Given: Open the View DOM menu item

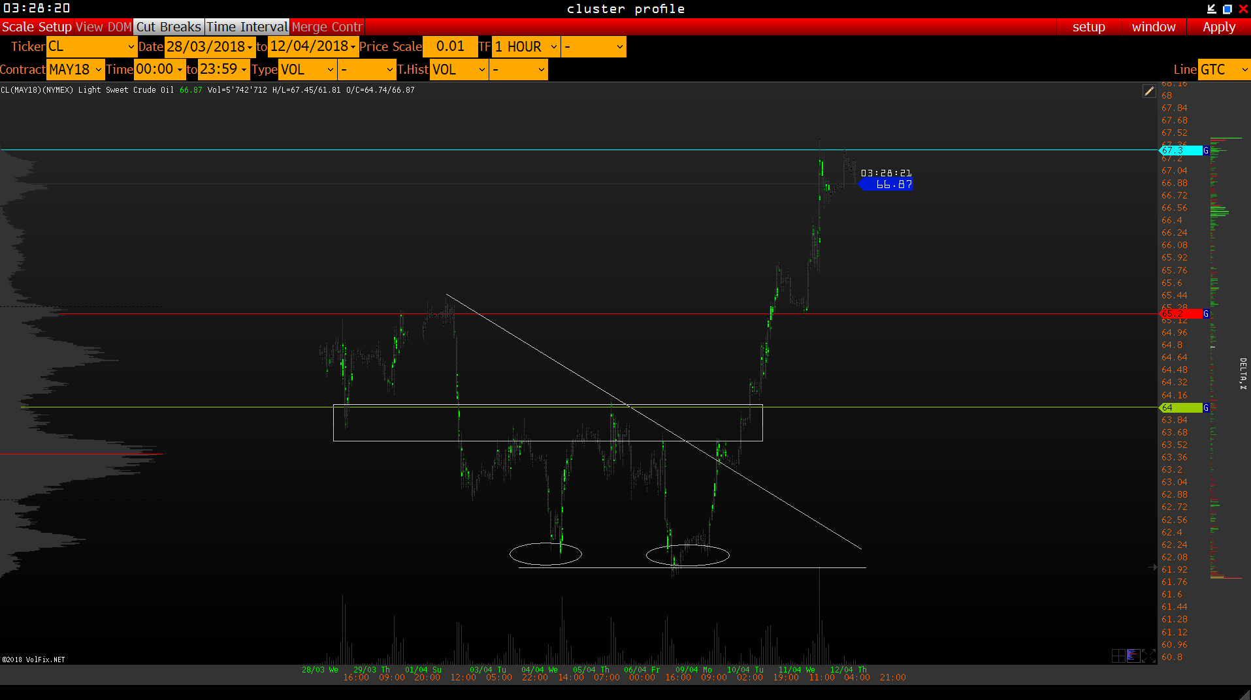Looking at the screenshot, I should [x=104, y=27].
